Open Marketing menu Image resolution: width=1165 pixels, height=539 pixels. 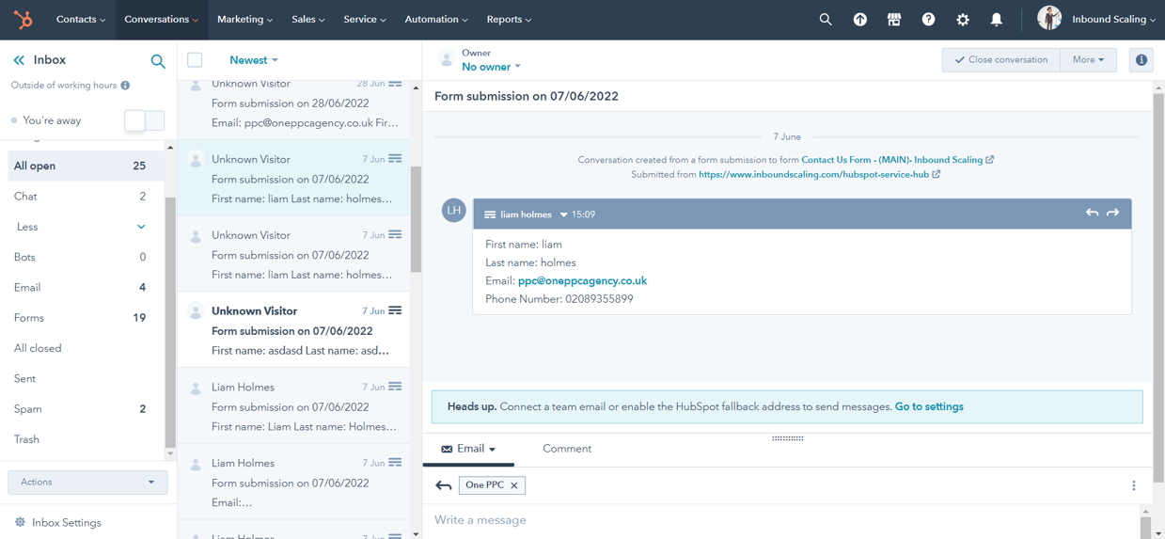[x=244, y=19]
